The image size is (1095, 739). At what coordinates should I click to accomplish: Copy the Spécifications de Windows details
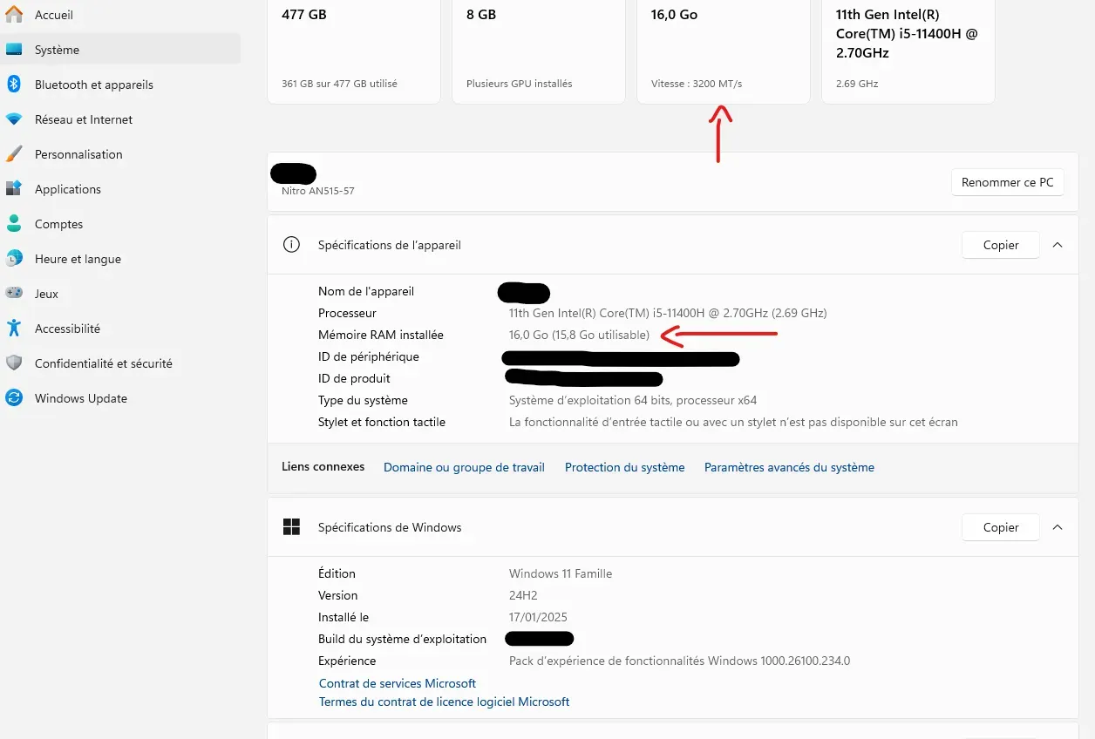click(1001, 527)
